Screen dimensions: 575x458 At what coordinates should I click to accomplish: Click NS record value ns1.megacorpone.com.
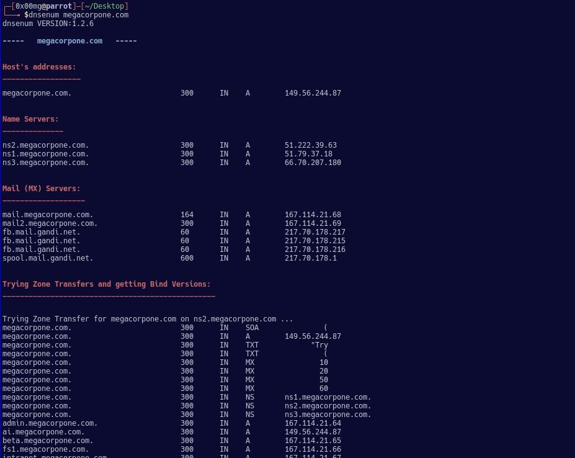[x=328, y=397]
